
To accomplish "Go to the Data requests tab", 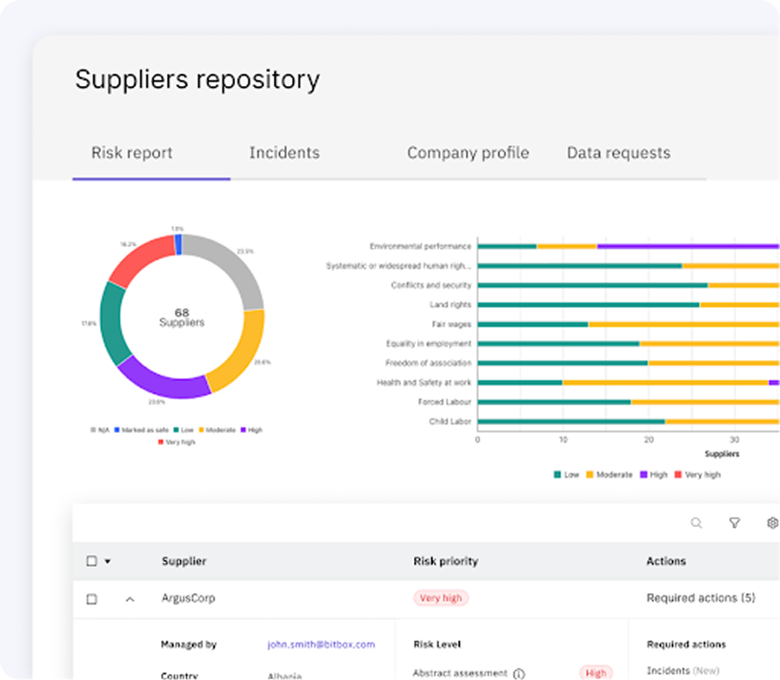I will [618, 153].
